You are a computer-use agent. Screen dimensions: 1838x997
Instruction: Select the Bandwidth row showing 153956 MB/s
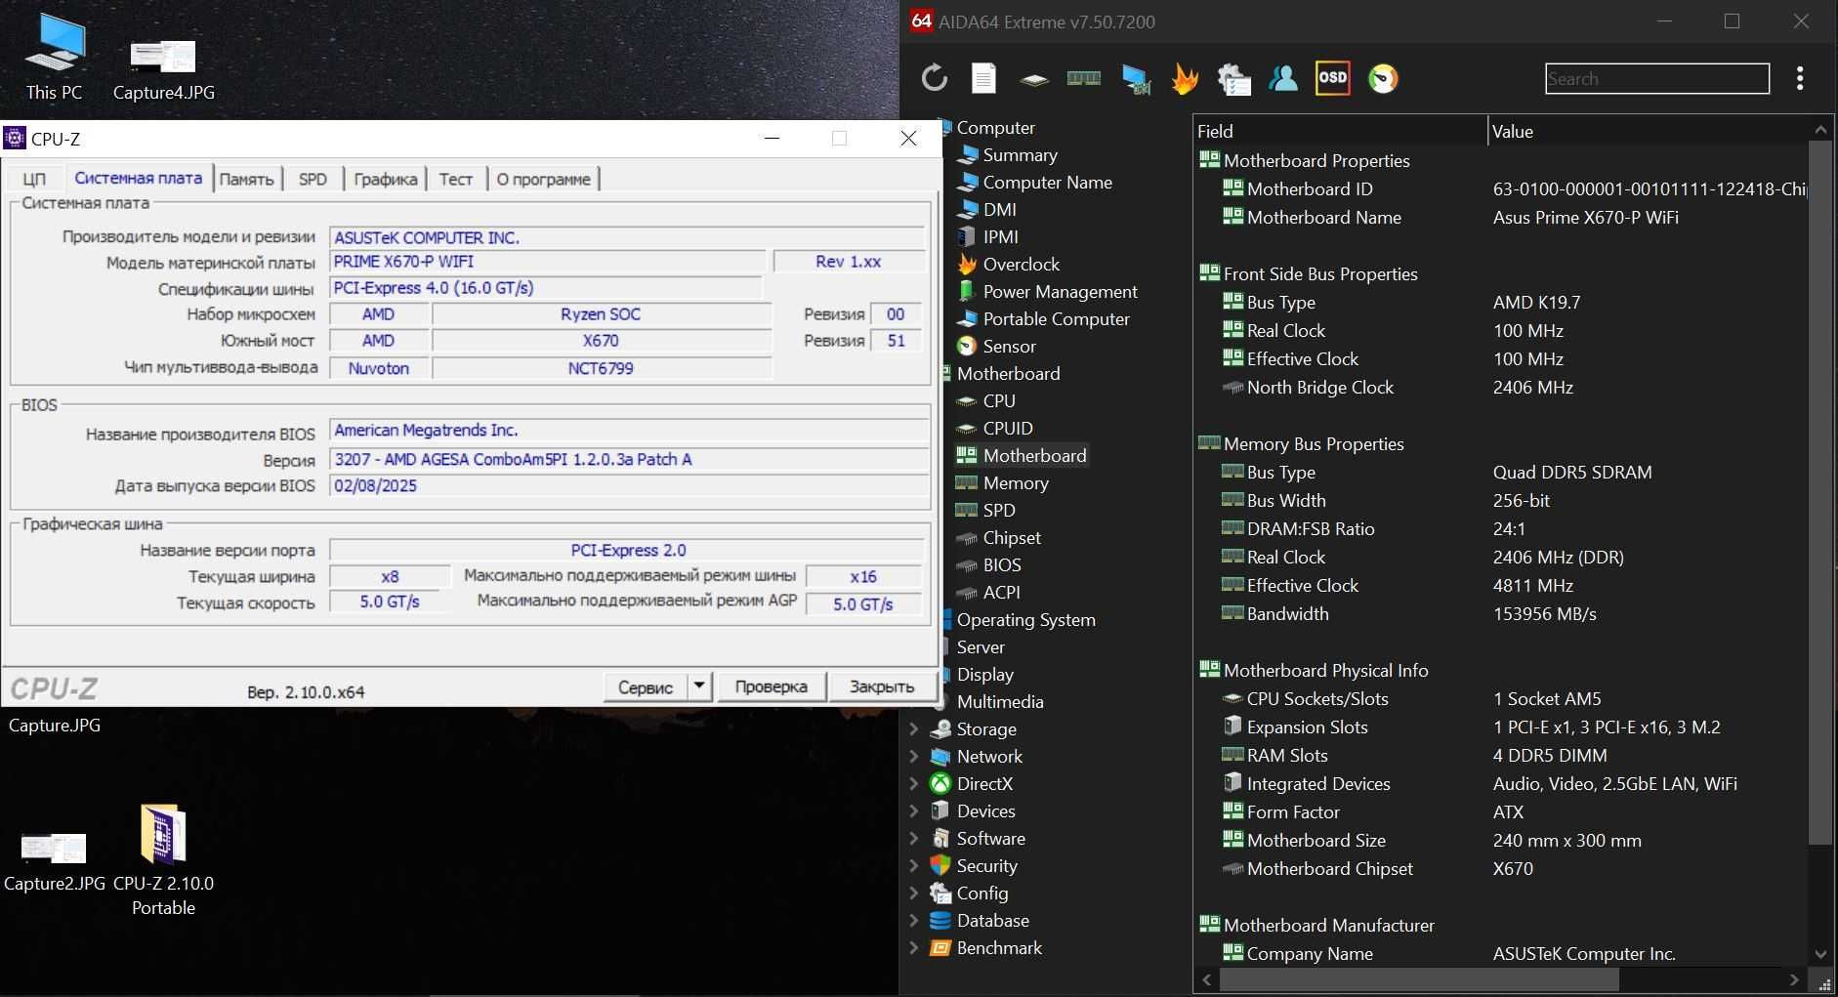click(1500, 614)
